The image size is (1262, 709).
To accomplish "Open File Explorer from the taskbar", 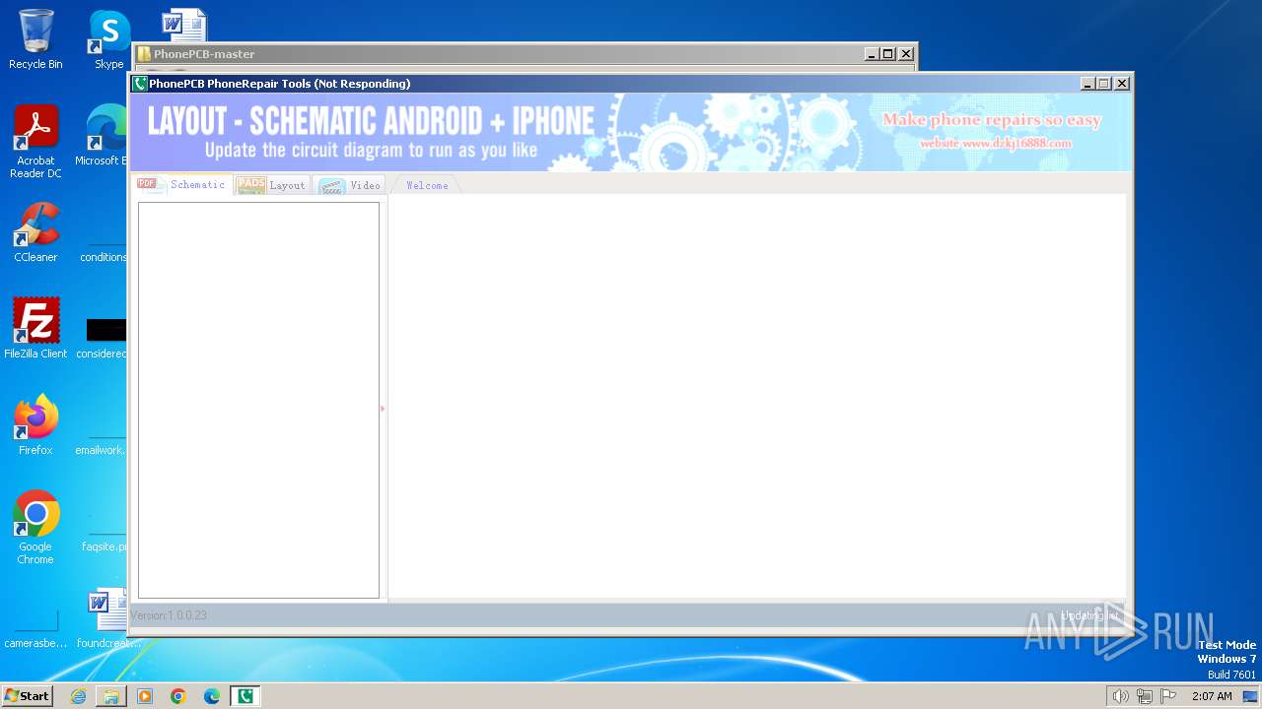I will 111,696.
